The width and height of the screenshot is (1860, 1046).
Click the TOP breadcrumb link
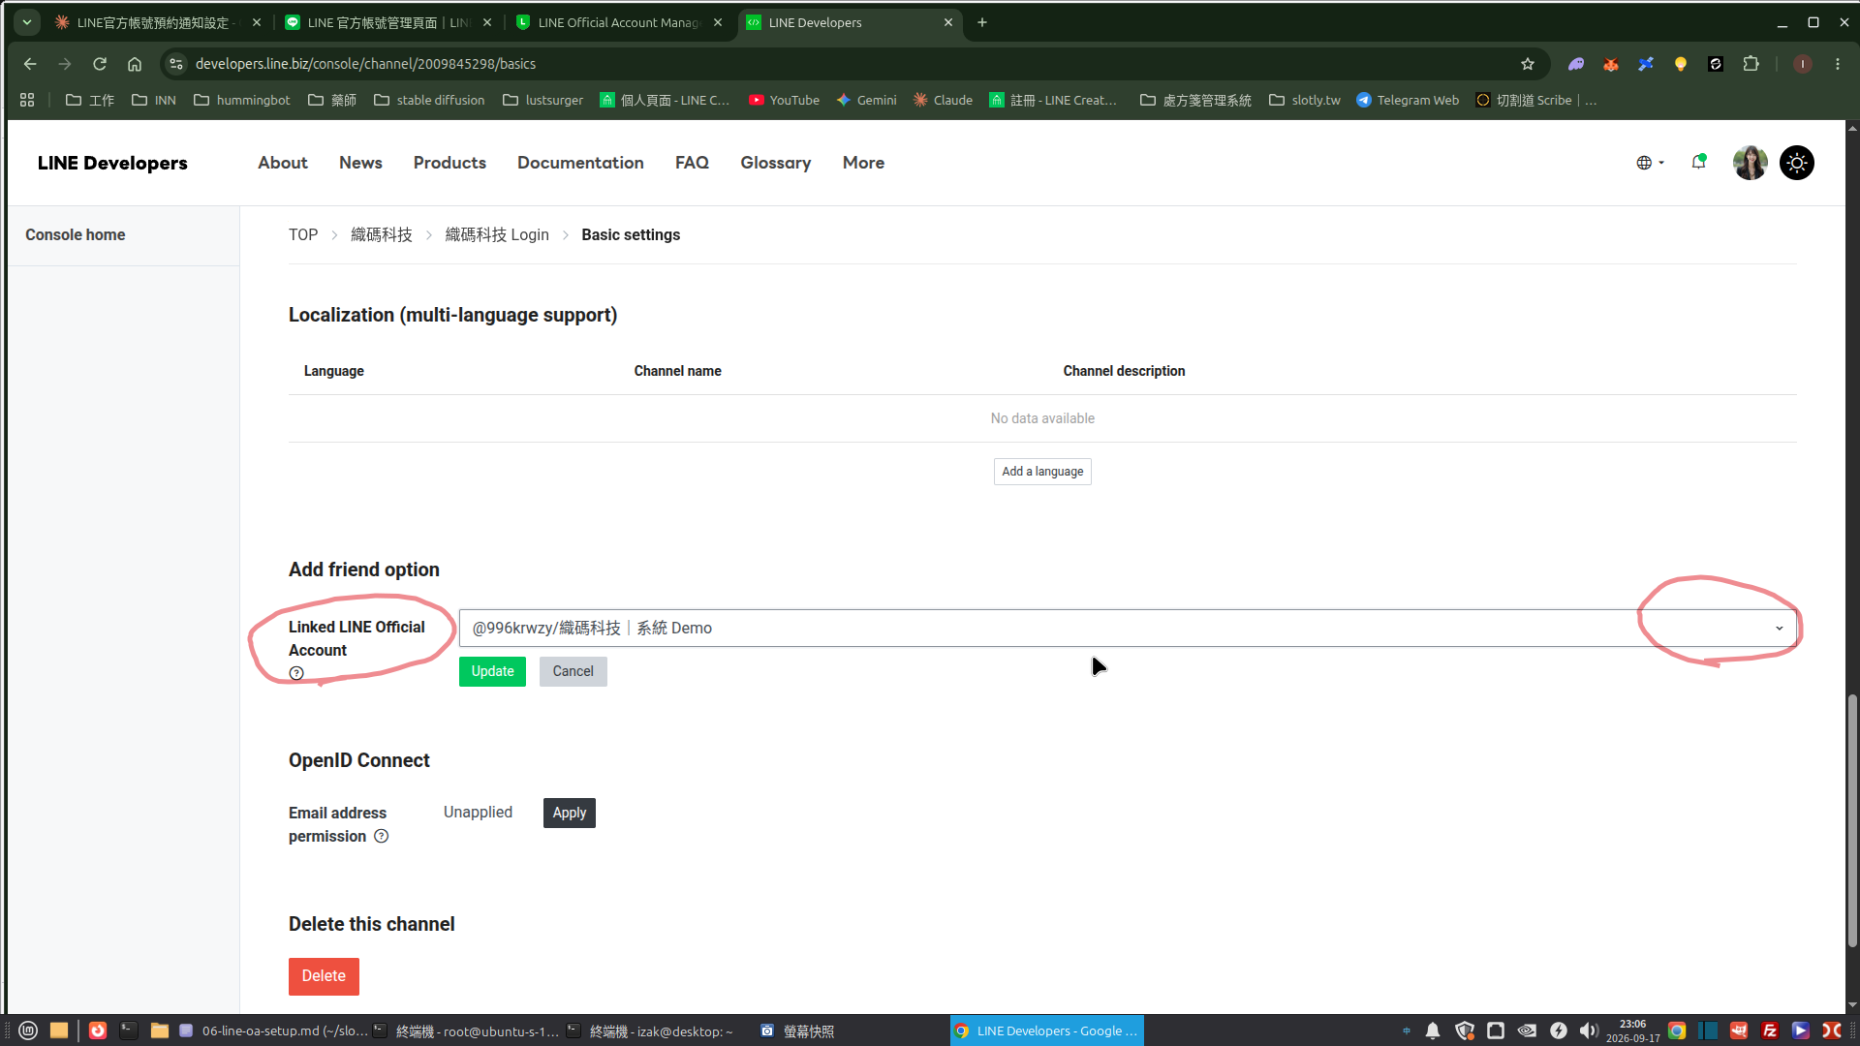[303, 235]
